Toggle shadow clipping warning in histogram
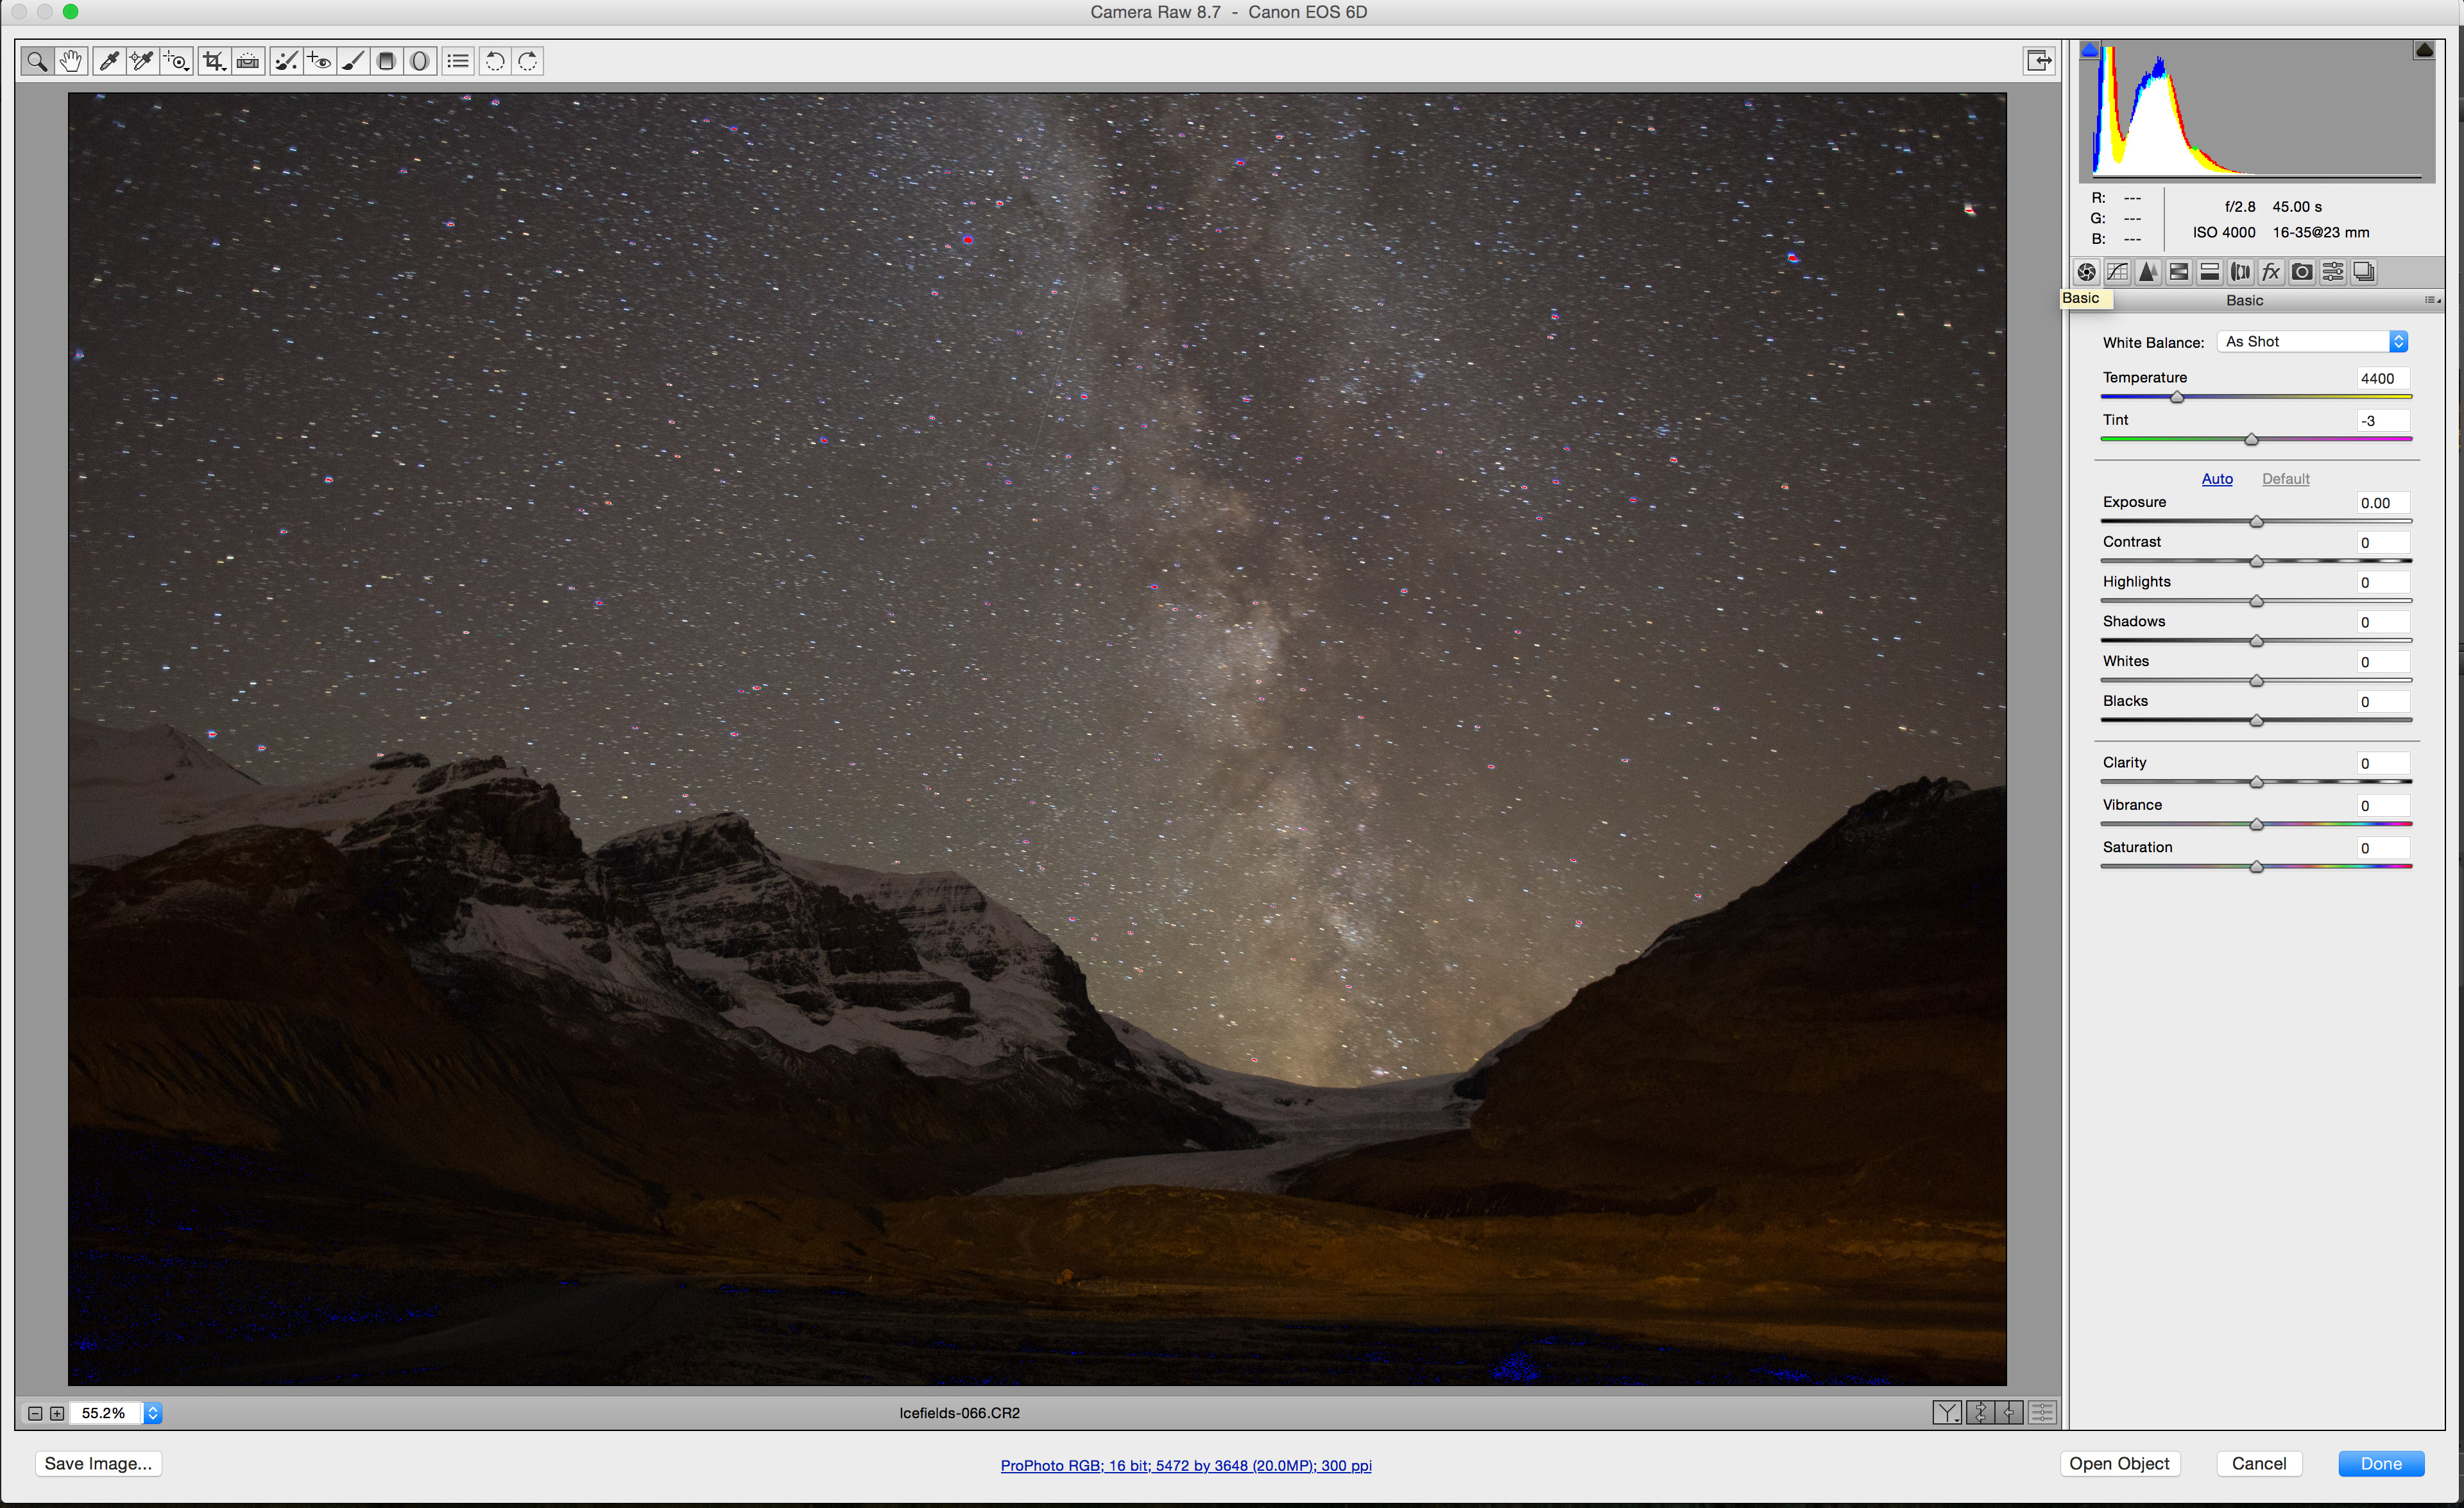Image resolution: width=2464 pixels, height=1508 pixels. pos(2090,49)
